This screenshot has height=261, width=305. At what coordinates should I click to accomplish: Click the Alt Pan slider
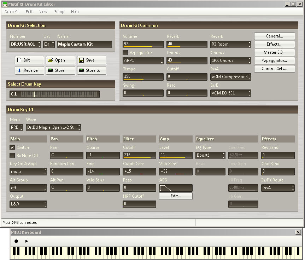click(x=66, y=188)
